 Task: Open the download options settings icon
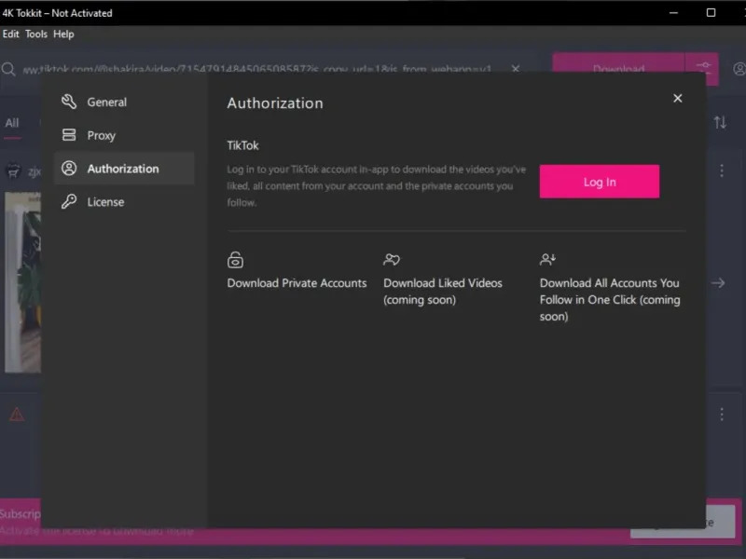[x=702, y=68]
